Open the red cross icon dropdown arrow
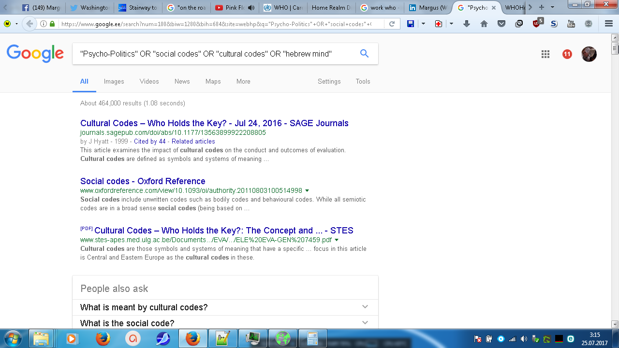This screenshot has width=619, height=348. pyautogui.click(x=451, y=24)
